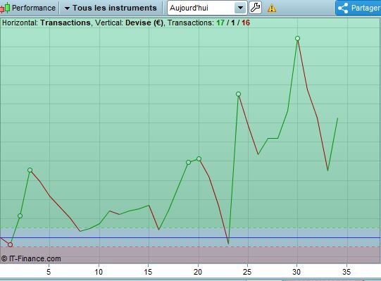Select the peak marker at transaction 30

297,38
